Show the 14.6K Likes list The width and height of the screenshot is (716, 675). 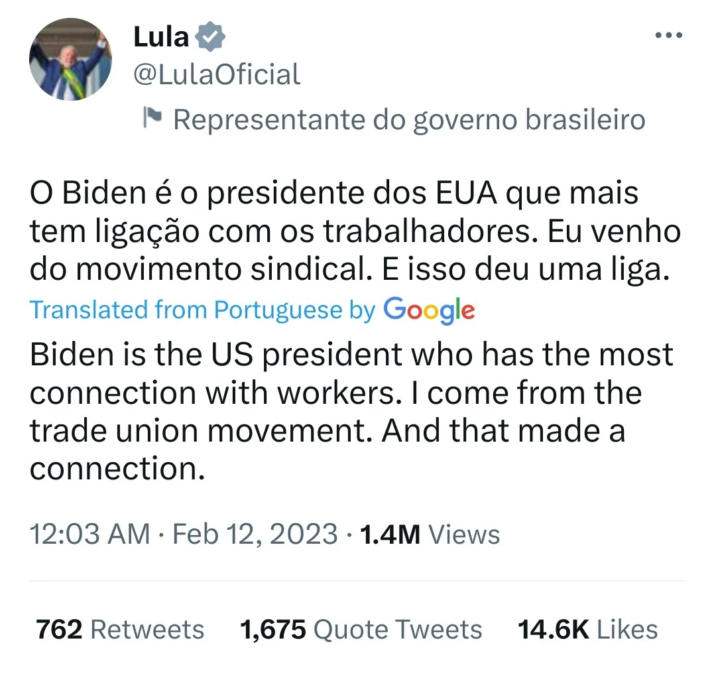click(x=587, y=629)
